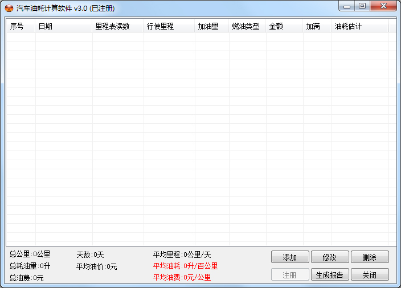Click the 金额 column header
This screenshot has width=401, height=288.
tap(284, 26)
